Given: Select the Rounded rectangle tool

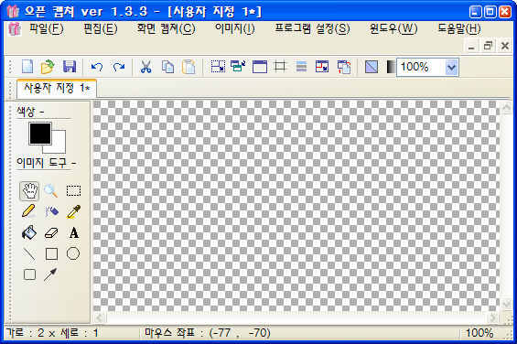Looking at the screenshot, I should click(29, 274).
